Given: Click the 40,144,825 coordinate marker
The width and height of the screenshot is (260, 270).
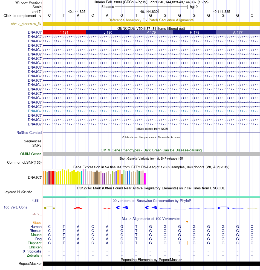Looking at the screenshot, I should (77, 11).
